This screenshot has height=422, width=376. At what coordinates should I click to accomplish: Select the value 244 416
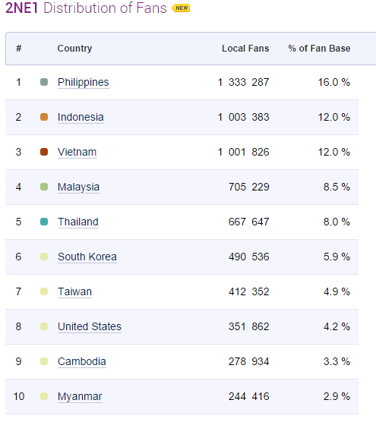point(249,396)
